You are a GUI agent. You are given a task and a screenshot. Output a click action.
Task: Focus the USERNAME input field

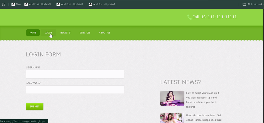[x=75, y=74]
